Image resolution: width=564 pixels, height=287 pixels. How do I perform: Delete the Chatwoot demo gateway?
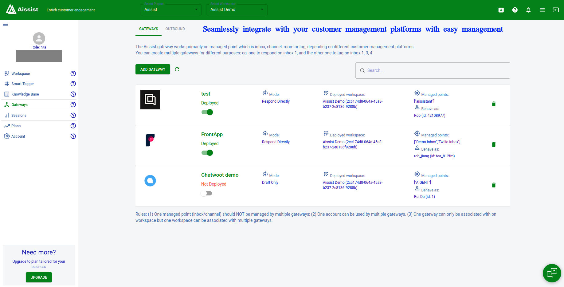[x=494, y=185]
